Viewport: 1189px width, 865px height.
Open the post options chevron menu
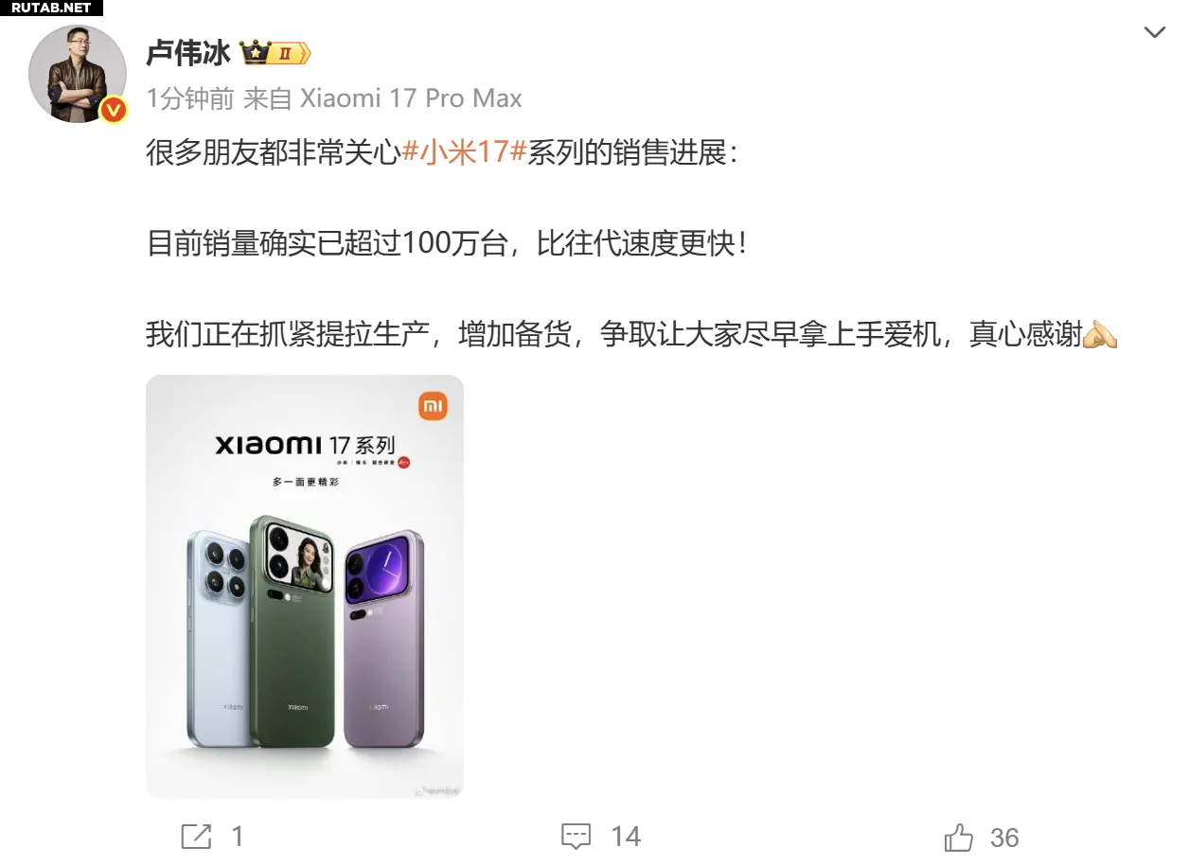1154,33
